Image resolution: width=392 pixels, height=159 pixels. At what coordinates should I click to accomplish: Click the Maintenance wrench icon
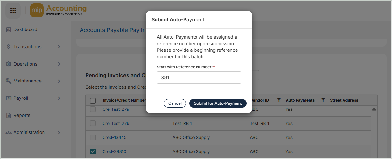point(9,81)
